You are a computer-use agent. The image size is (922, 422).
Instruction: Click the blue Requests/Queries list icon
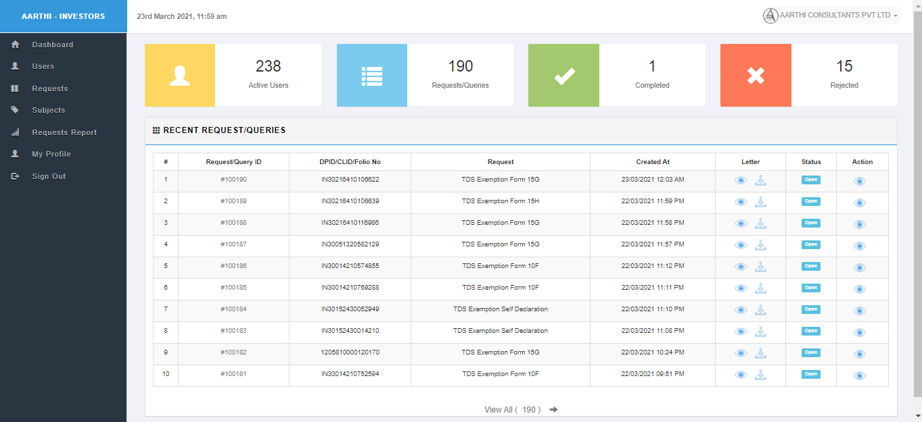[372, 76]
